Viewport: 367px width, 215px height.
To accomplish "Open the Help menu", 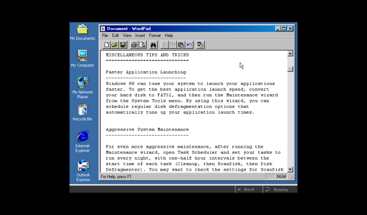I will click(169, 35).
